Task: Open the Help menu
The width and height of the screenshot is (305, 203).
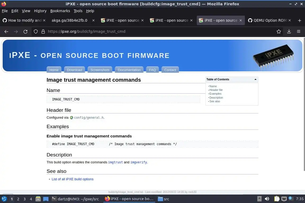Action: (90, 11)
